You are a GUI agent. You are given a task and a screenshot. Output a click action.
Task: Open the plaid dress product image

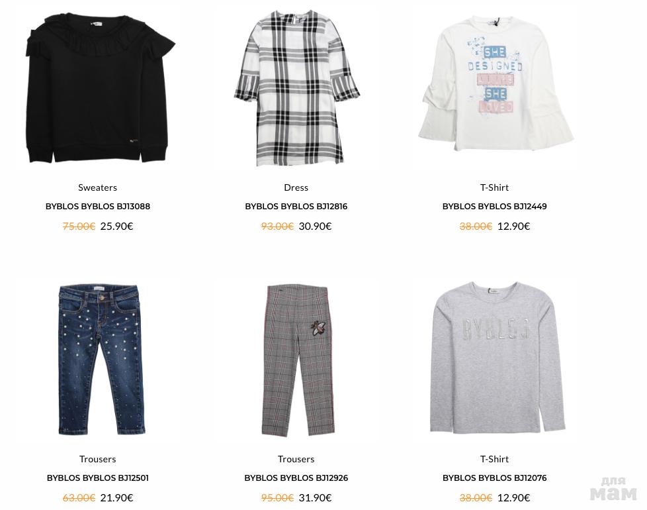[296, 87]
